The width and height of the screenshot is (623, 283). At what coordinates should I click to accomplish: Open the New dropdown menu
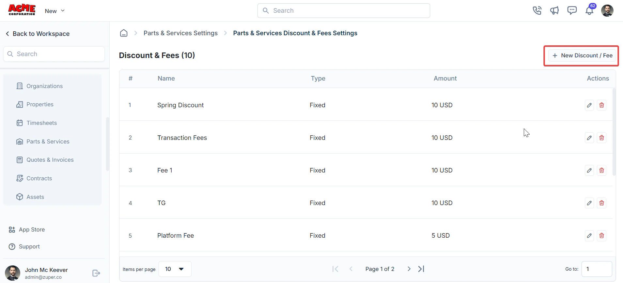tap(55, 11)
